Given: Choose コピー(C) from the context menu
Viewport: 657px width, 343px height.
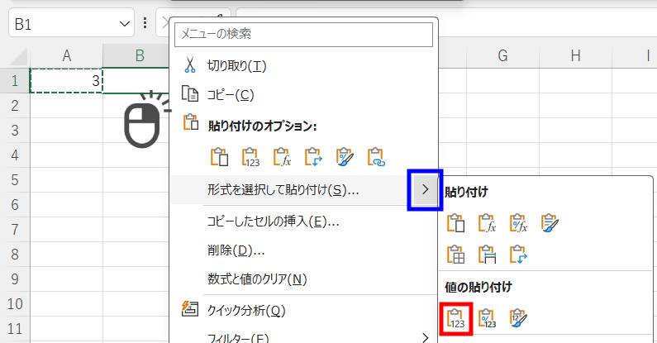Looking at the screenshot, I should (x=231, y=95).
